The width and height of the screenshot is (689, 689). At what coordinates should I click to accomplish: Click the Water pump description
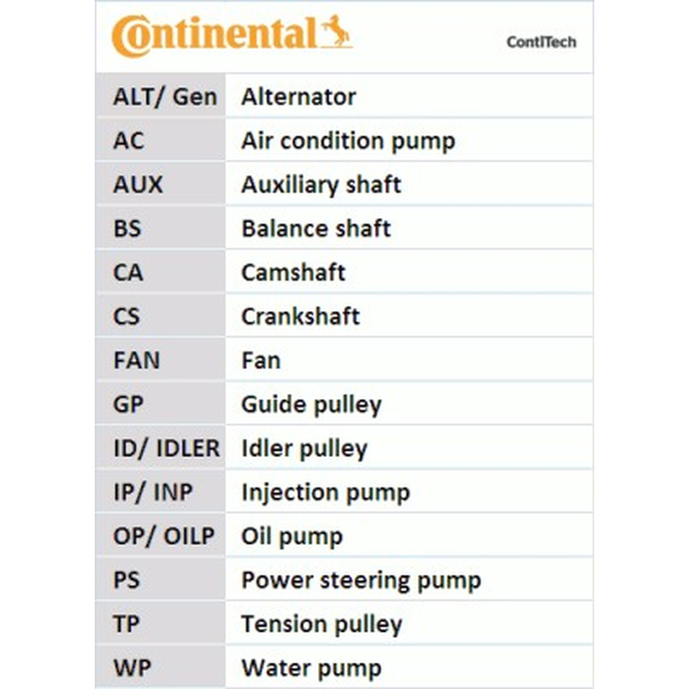(311, 668)
